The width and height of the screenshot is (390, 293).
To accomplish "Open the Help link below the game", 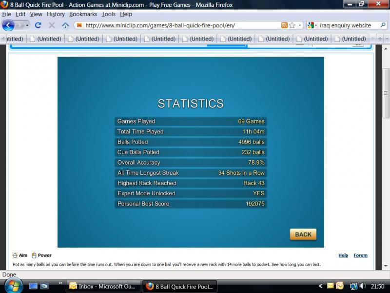I will [x=343, y=255].
